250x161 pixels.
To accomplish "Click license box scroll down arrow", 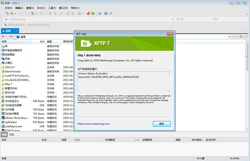I will coord(169,91).
